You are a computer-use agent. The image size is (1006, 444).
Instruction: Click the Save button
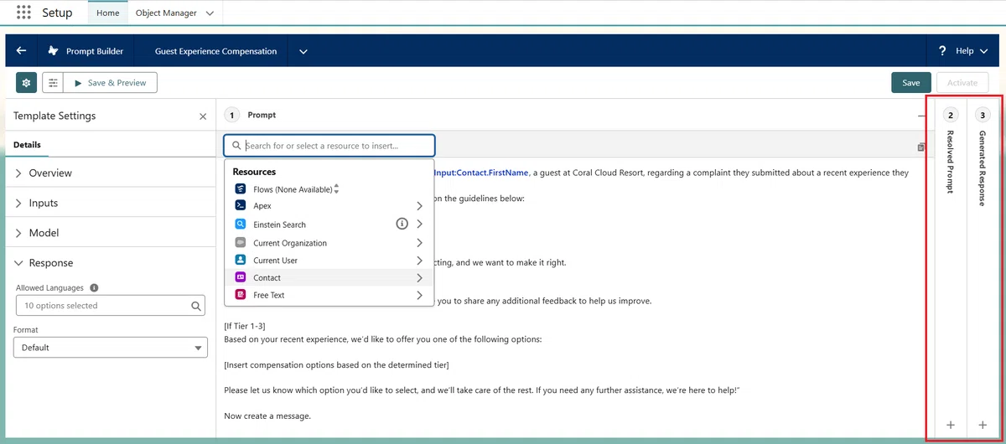pyautogui.click(x=911, y=82)
